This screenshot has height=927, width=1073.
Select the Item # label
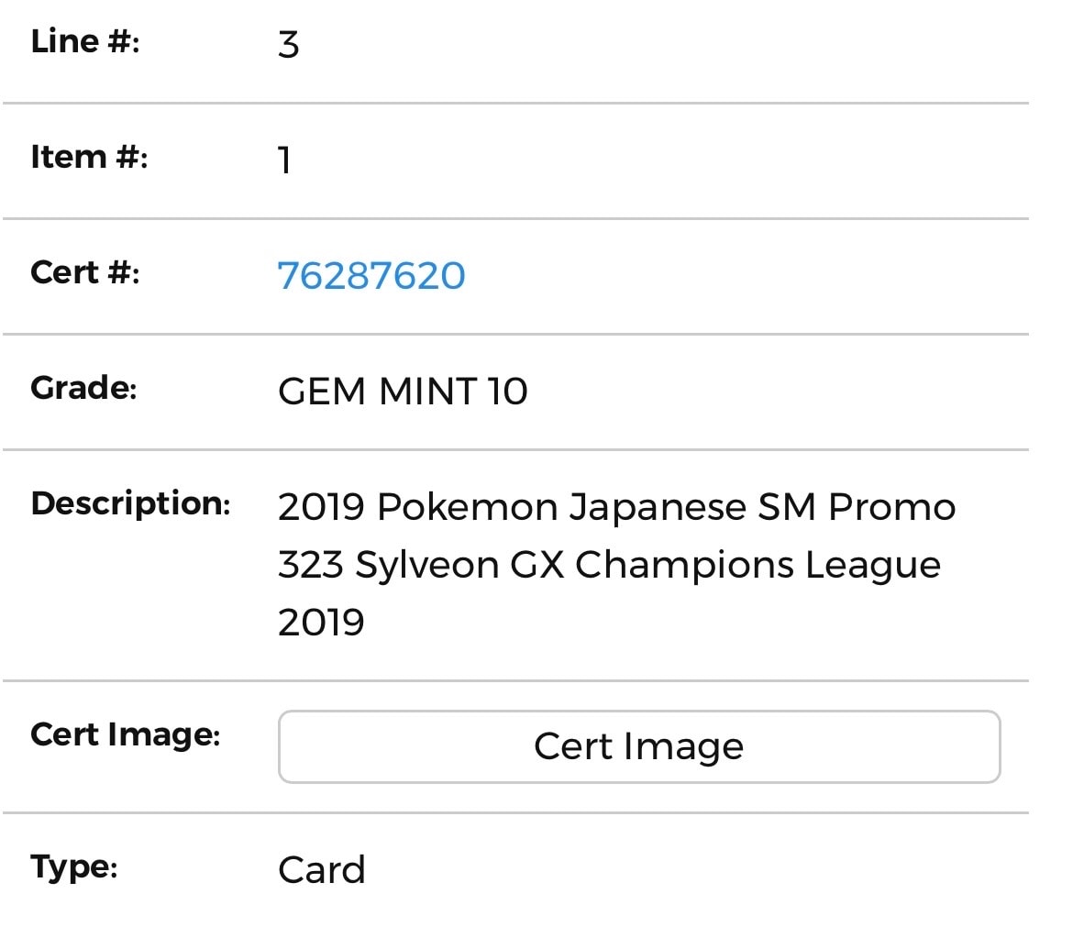coord(89,158)
